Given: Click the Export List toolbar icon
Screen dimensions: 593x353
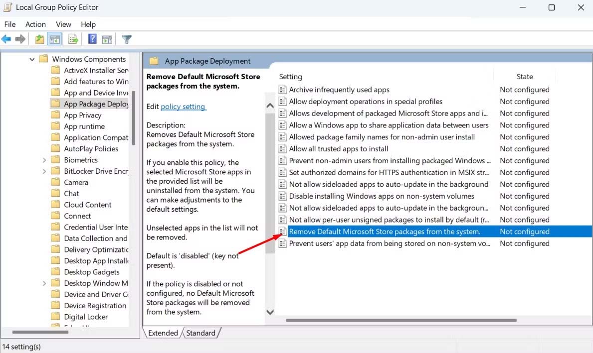Looking at the screenshot, I should 73,39.
